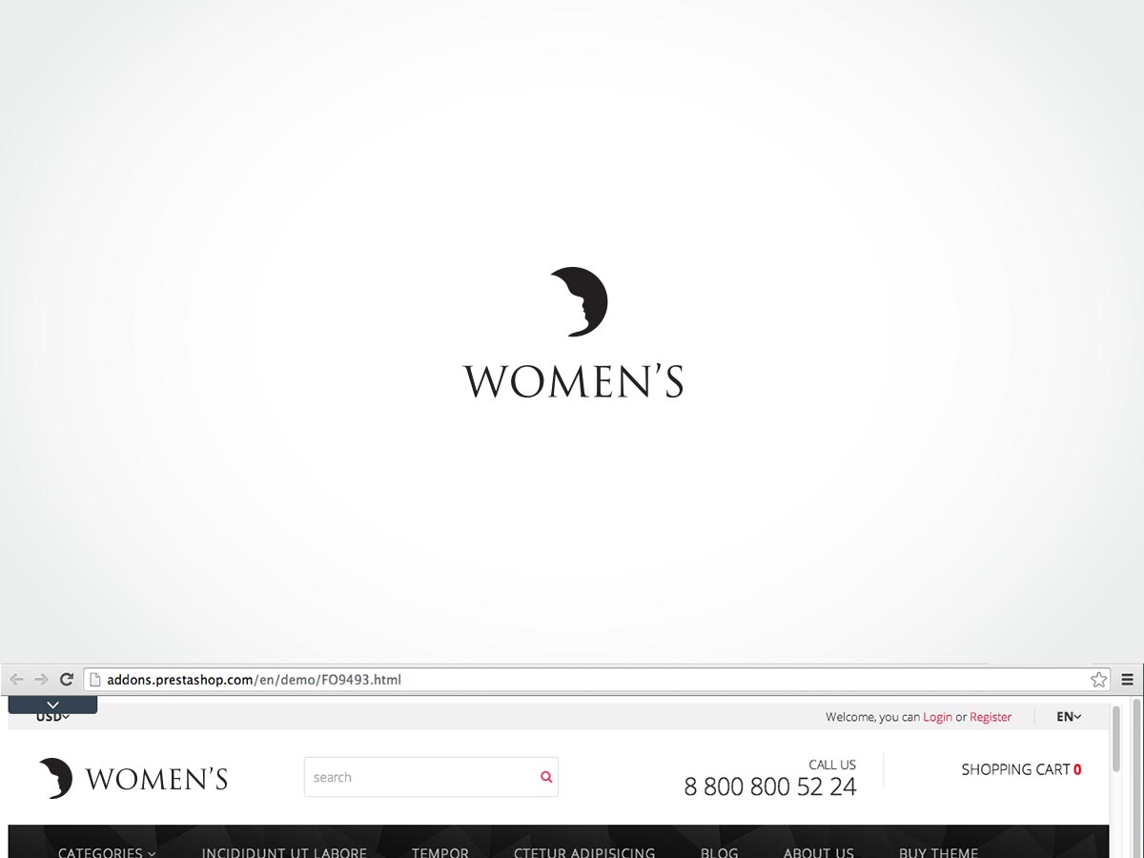Click the Register link
Viewport: 1144px width, 858px height.
pos(991,717)
